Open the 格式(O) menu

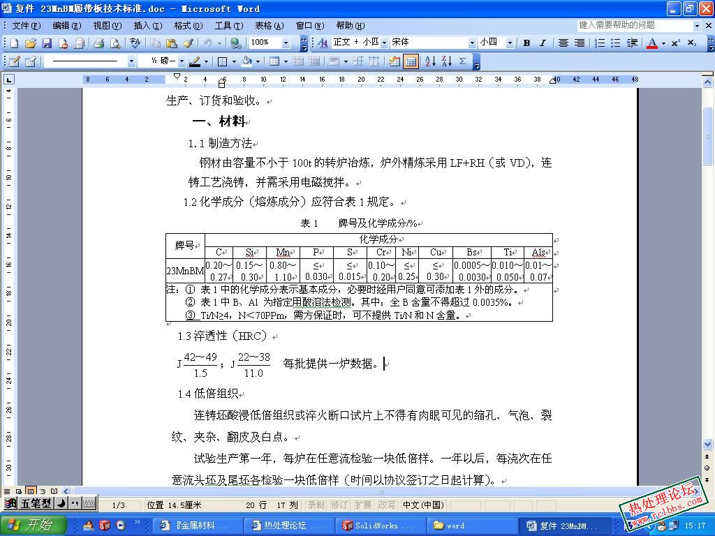189,26
